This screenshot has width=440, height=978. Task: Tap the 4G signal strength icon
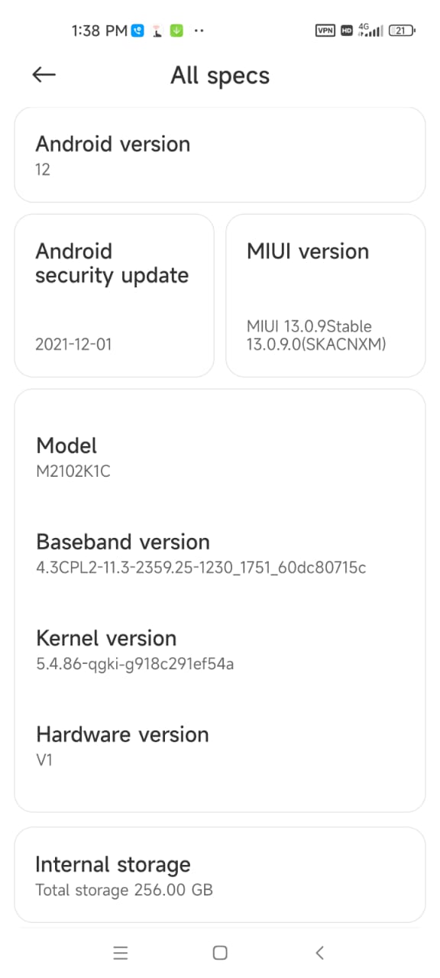(x=370, y=31)
